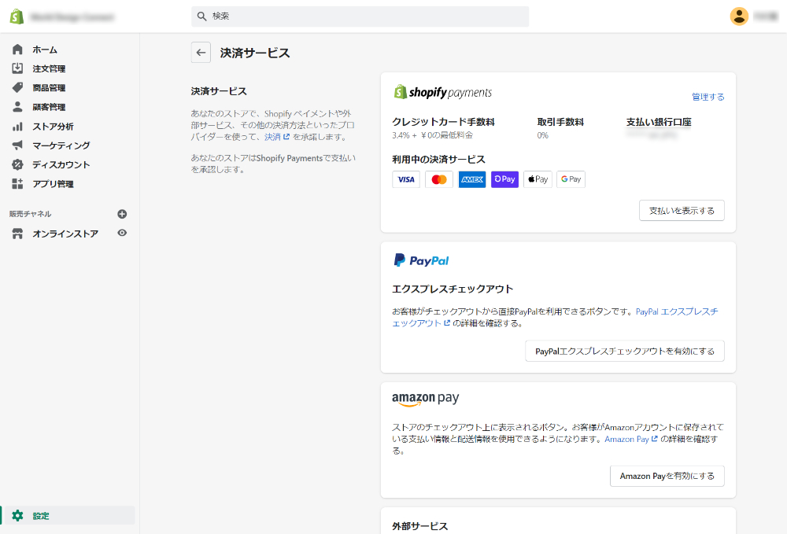Open the user avatar account menu

click(739, 17)
